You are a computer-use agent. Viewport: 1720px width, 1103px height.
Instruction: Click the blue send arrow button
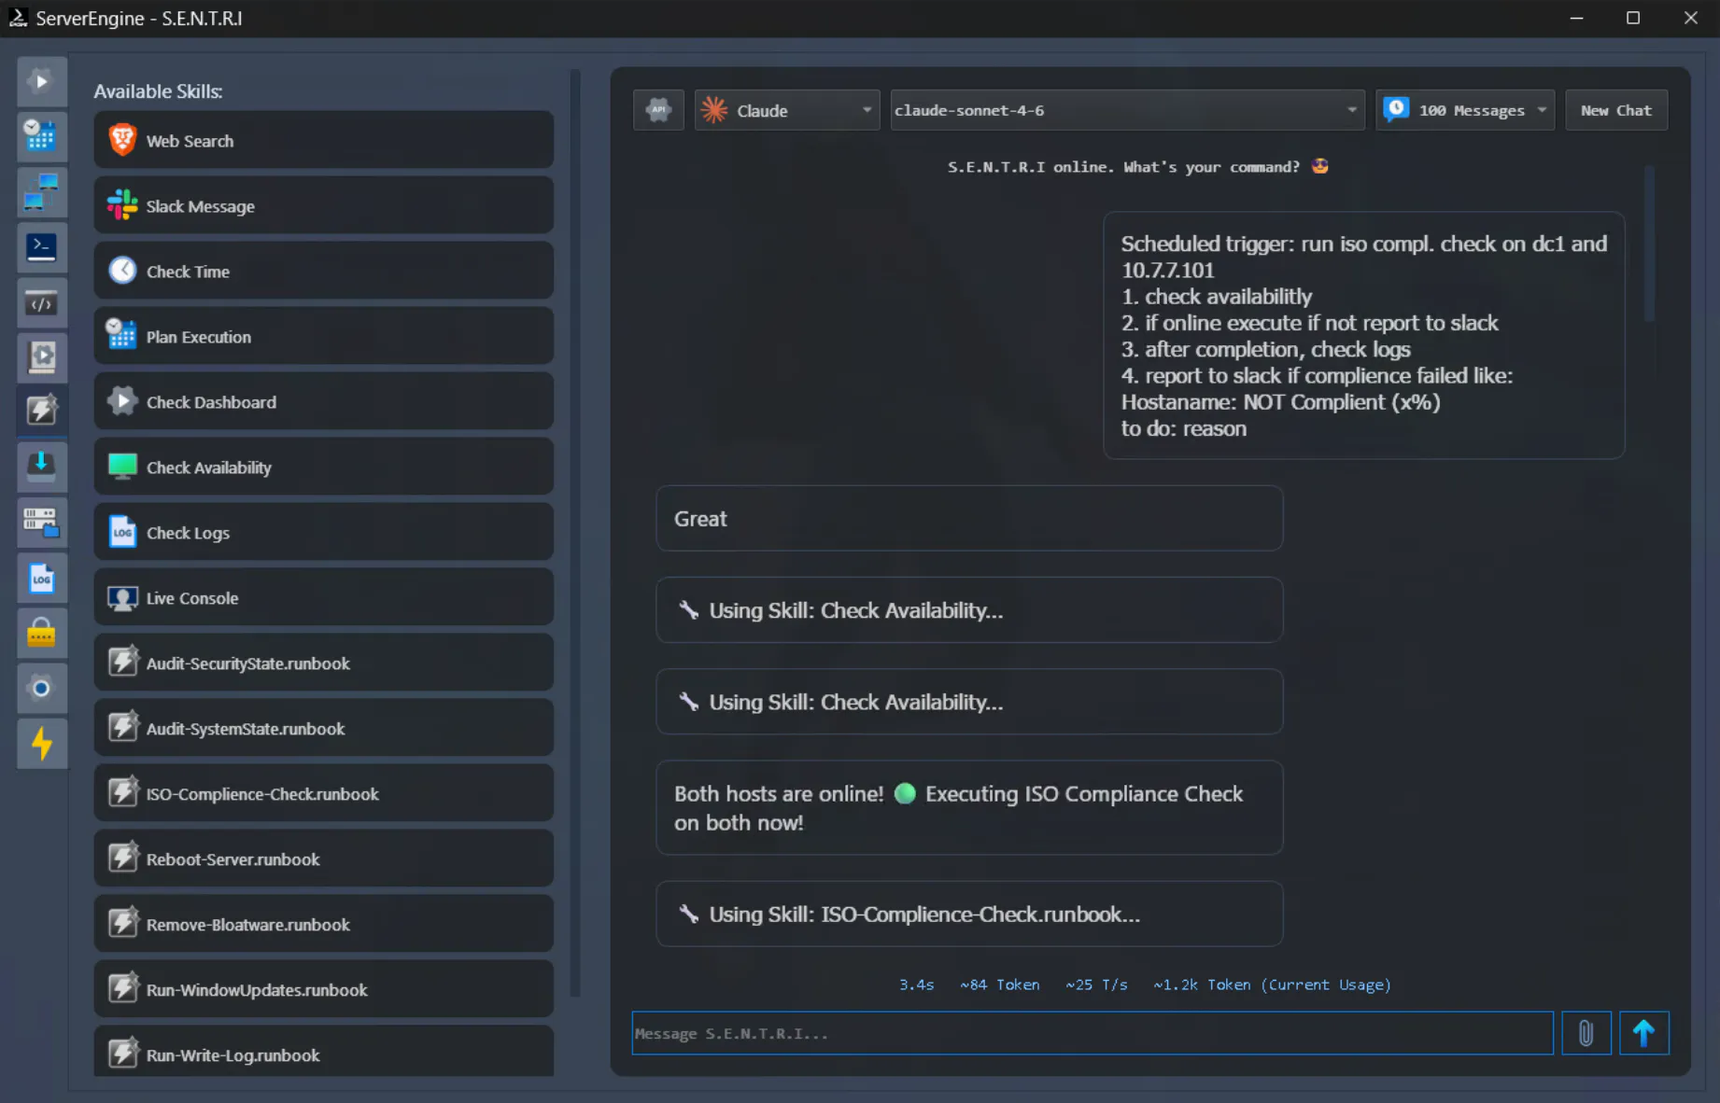pyautogui.click(x=1643, y=1033)
